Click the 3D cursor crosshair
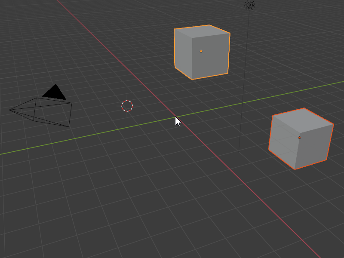The image size is (344, 258). click(127, 106)
